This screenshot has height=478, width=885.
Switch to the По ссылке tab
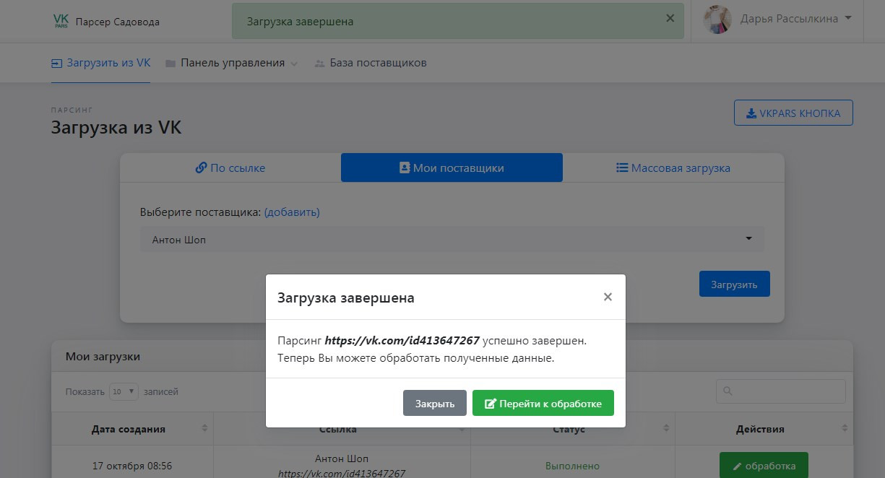[x=230, y=168]
